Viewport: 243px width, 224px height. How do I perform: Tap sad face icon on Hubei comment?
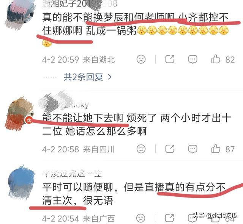pyautogui.click(x=141, y=59)
